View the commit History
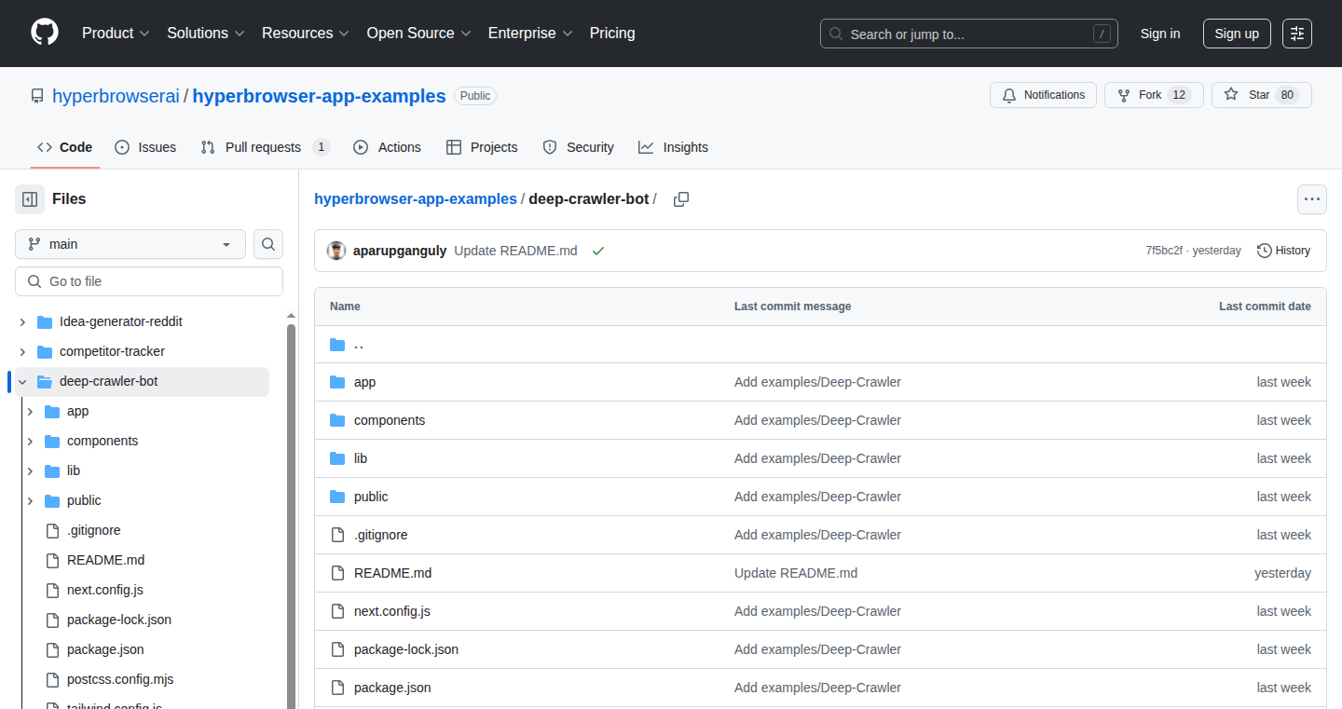The image size is (1342, 709). coord(1283,251)
